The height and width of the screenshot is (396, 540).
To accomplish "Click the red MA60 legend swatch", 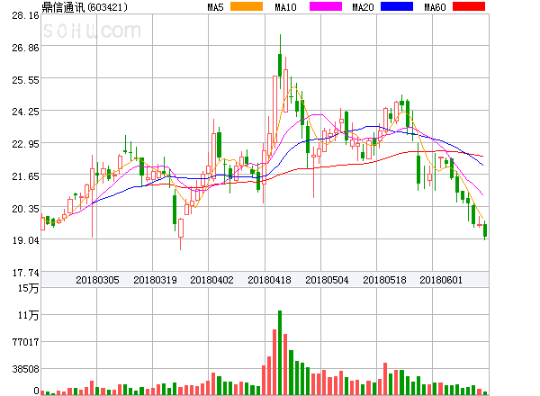I will click(x=469, y=6).
